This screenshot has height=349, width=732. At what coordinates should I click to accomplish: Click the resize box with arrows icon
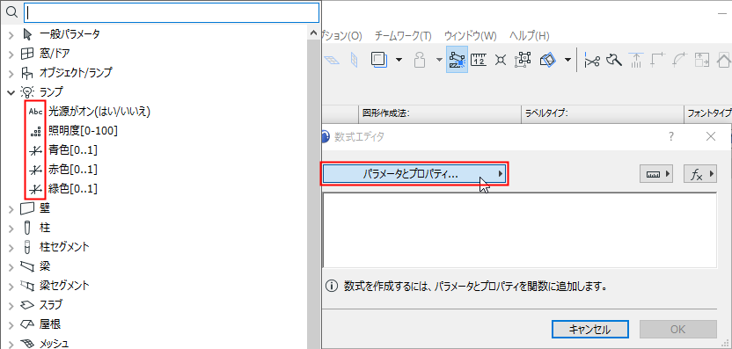(701, 60)
